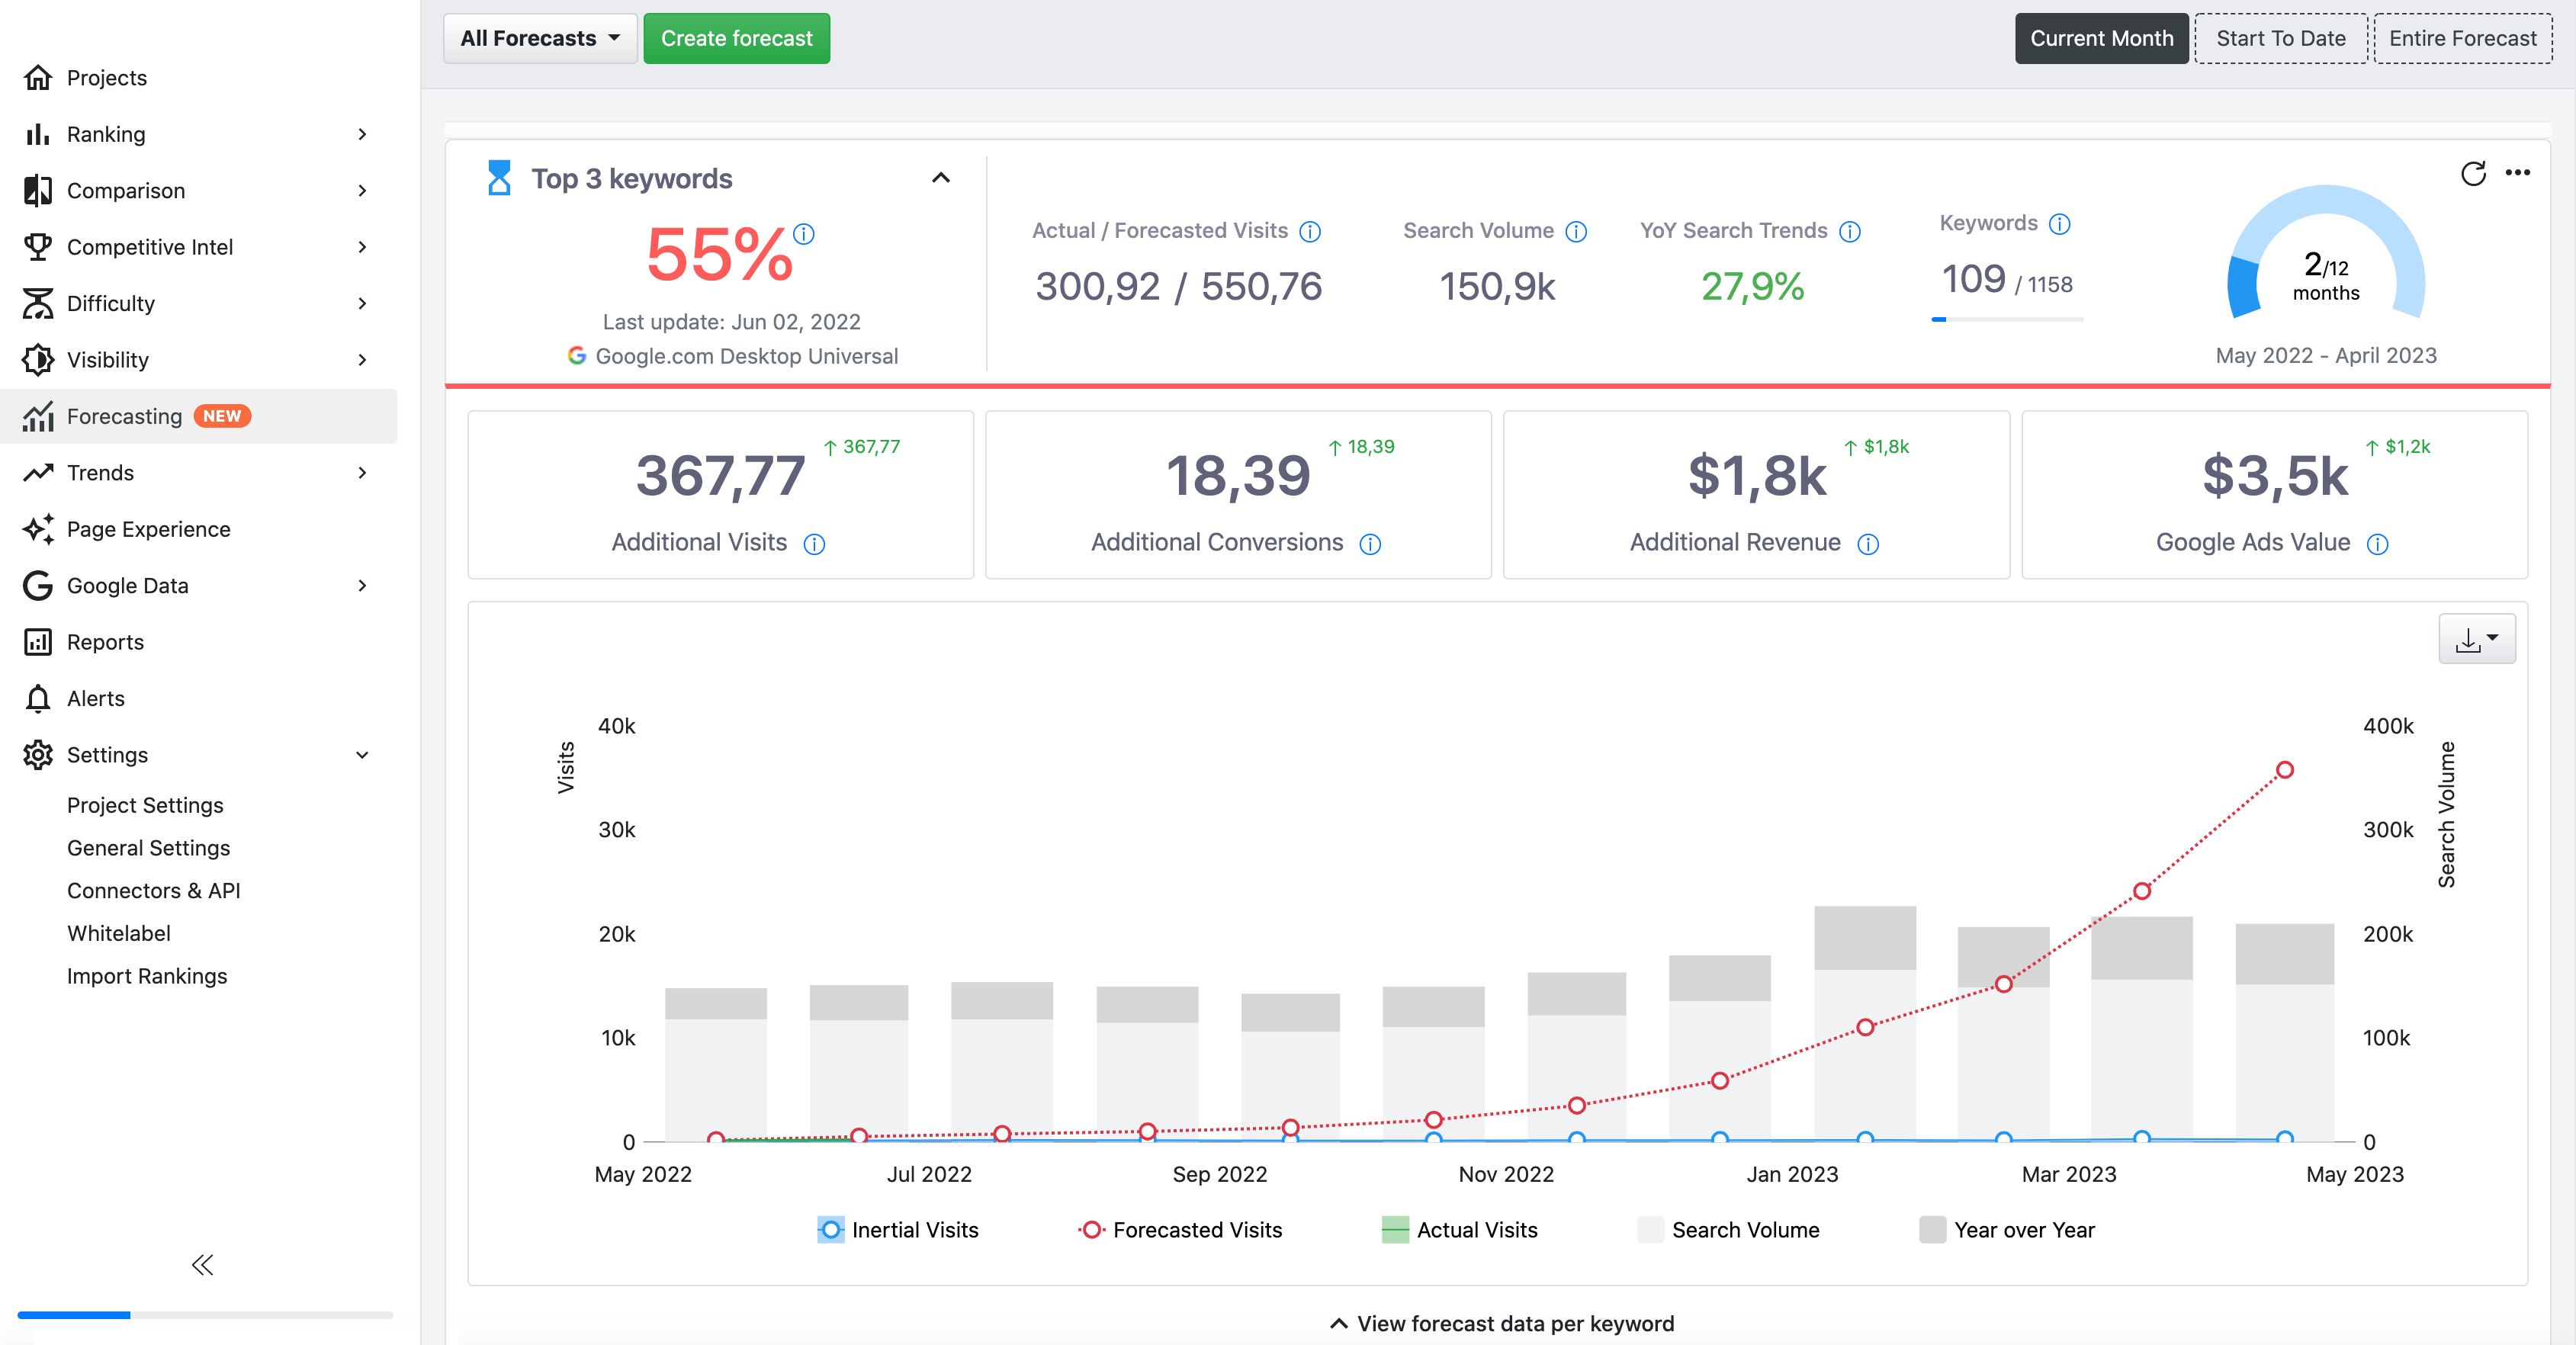Toggle Actual Visits series in legend

[1460, 1230]
